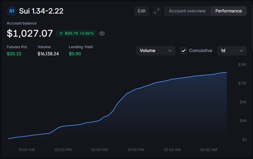The height and width of the screenshot is (159, 253).
Task: Click the 10:00 PM time axis label
Action: coord(136,150)
